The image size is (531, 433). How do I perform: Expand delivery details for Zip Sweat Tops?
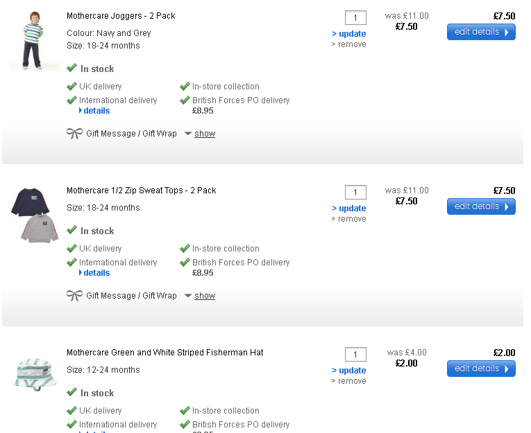tap(96, 273)
